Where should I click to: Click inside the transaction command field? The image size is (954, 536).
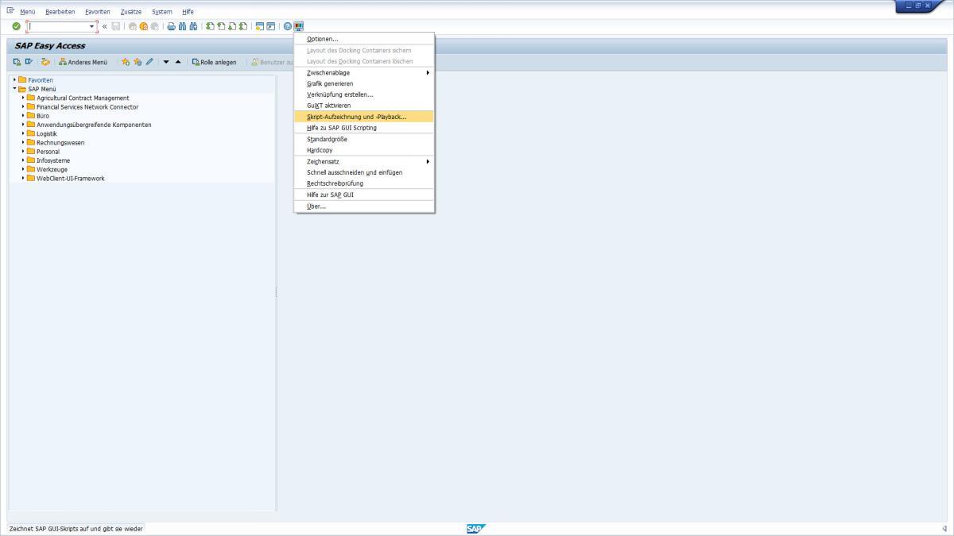pos(56,25)
